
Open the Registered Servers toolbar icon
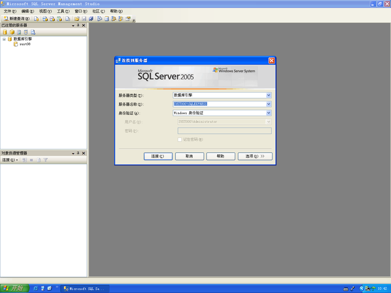pos(100,19)
